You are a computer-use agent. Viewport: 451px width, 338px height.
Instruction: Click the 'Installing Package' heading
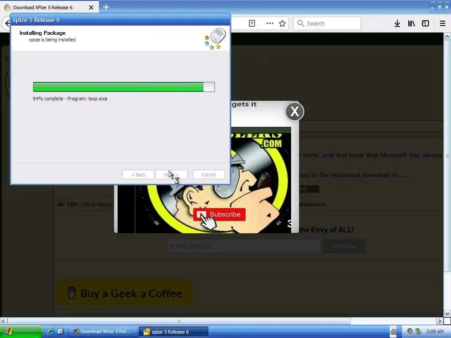[43, 33]
